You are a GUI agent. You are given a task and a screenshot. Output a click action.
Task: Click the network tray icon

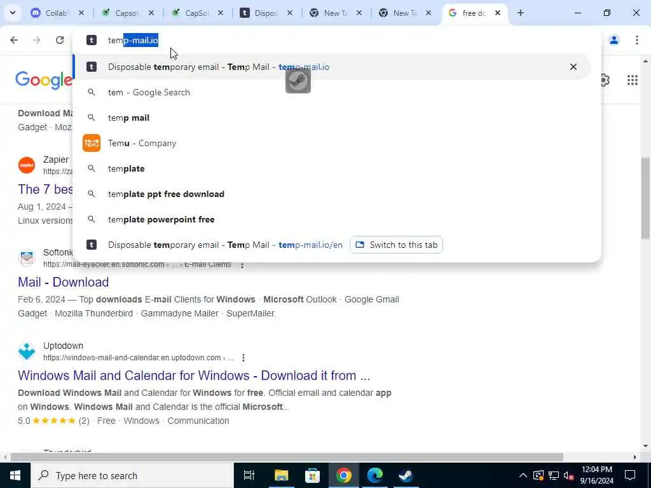554,475
